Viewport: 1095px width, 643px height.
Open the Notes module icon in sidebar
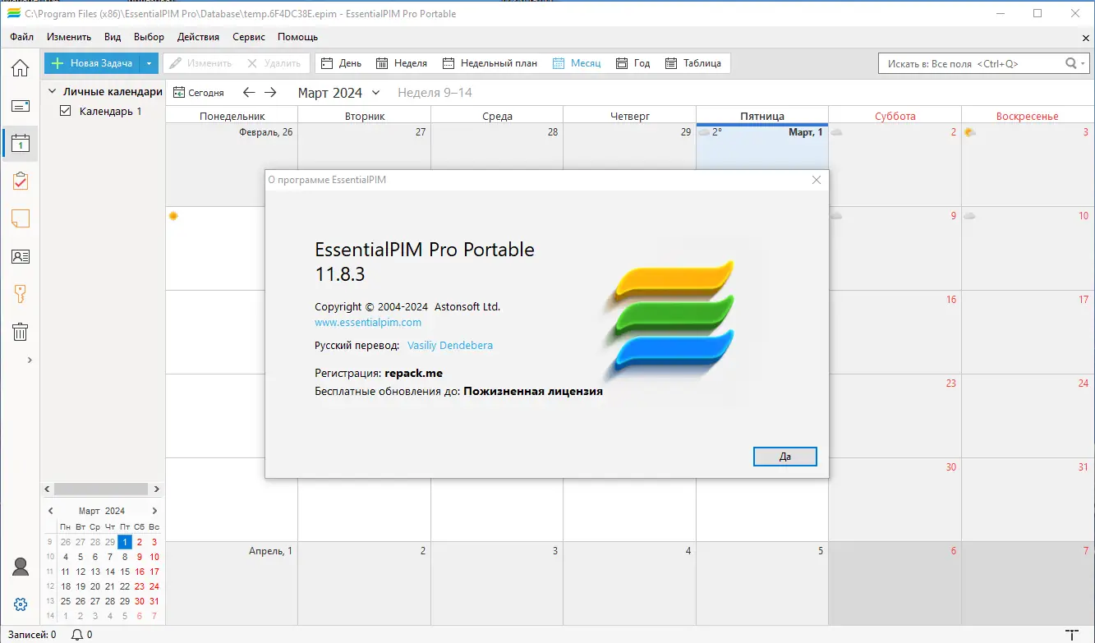point(20,218)
